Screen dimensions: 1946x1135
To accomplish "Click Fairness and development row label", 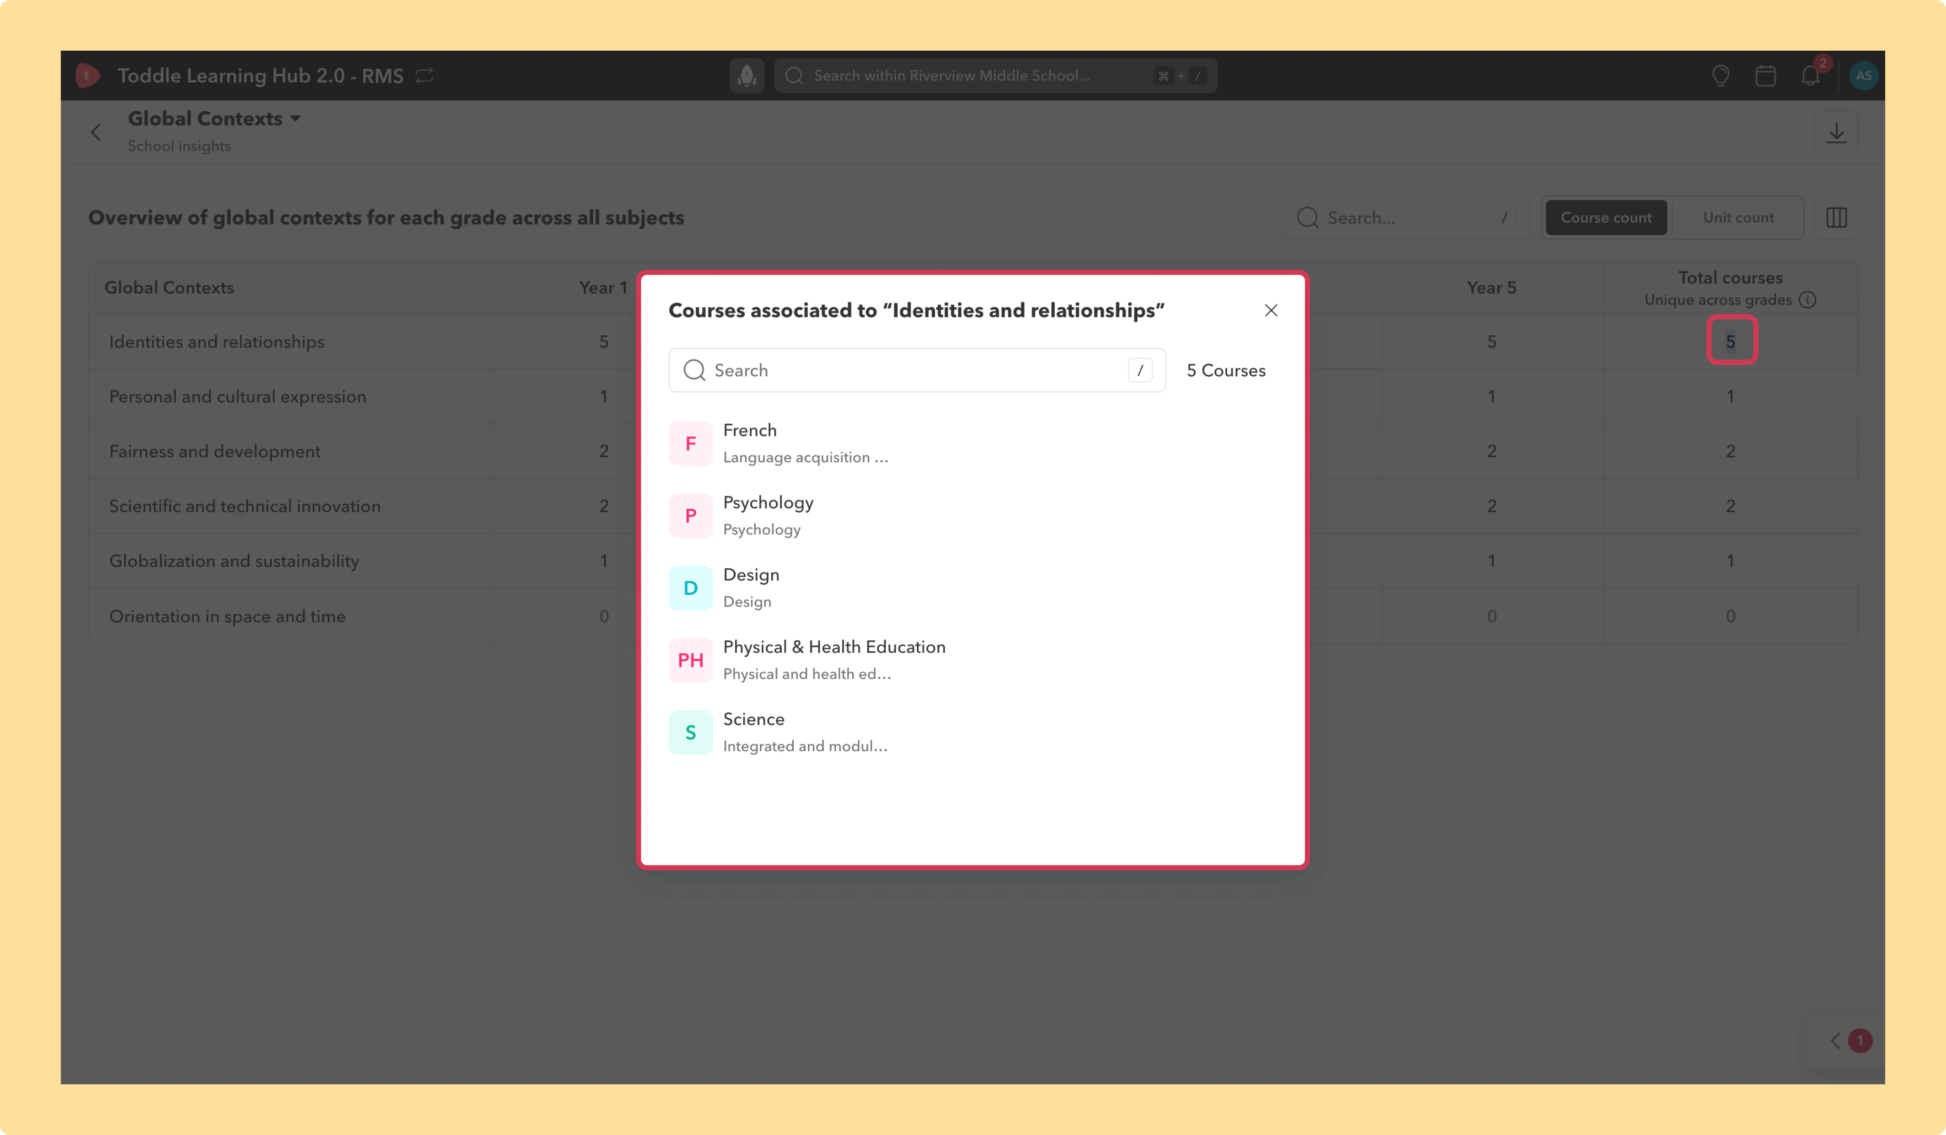I will 215,452.
